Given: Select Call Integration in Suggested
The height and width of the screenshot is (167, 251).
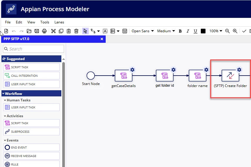Looking at the screenshot, I should pos(31,76).
